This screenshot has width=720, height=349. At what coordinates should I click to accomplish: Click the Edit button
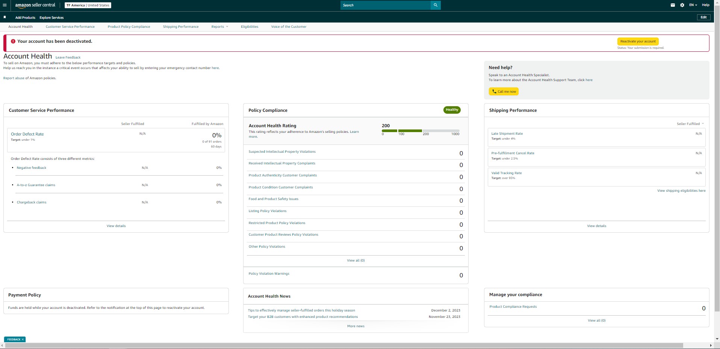[703, 17]
